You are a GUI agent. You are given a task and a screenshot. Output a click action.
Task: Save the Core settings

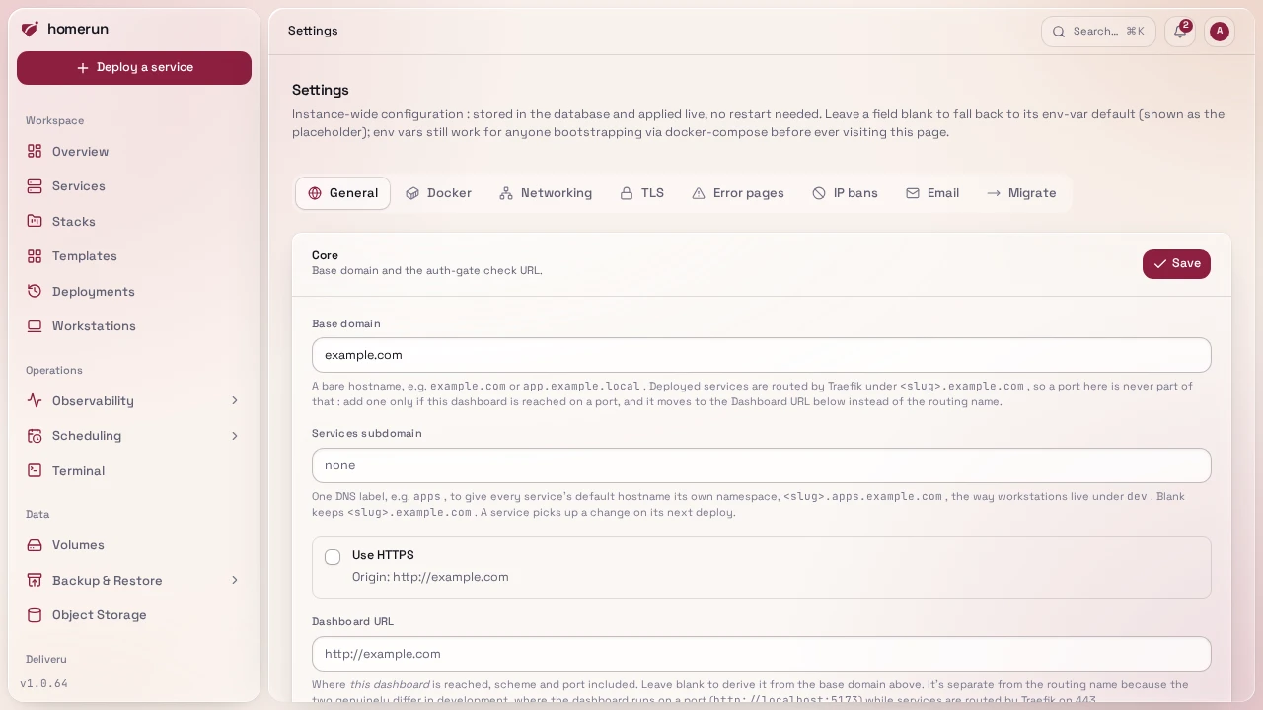tap(1176, 264)
